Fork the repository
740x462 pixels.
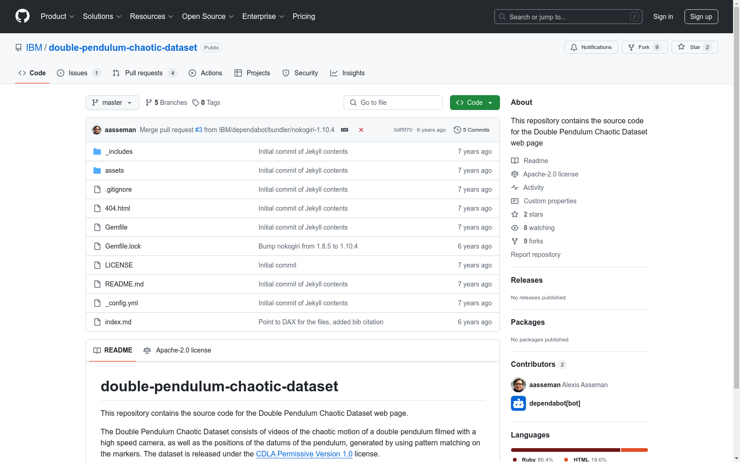[644, 47]
